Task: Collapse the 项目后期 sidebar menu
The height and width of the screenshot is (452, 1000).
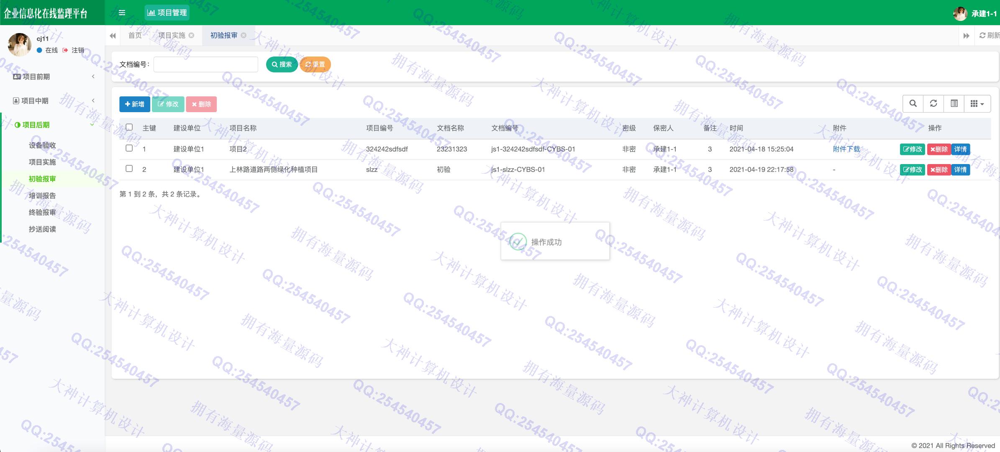Action: (x=52, y=125)
